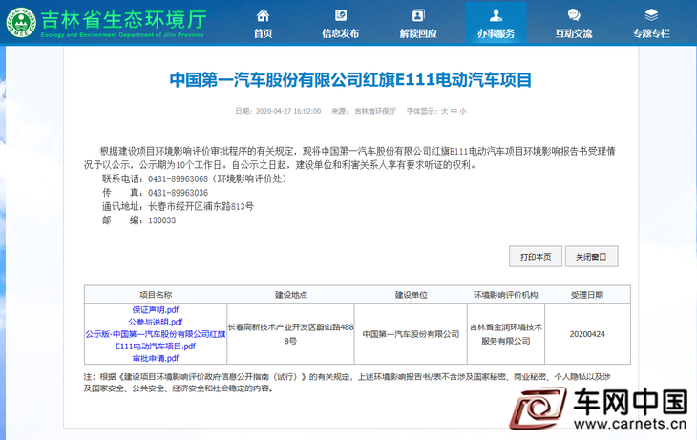This screenshot has height=440, width=697.
Task: Click the 吉林省生态环境厅 site title
Action: point(123,19)
